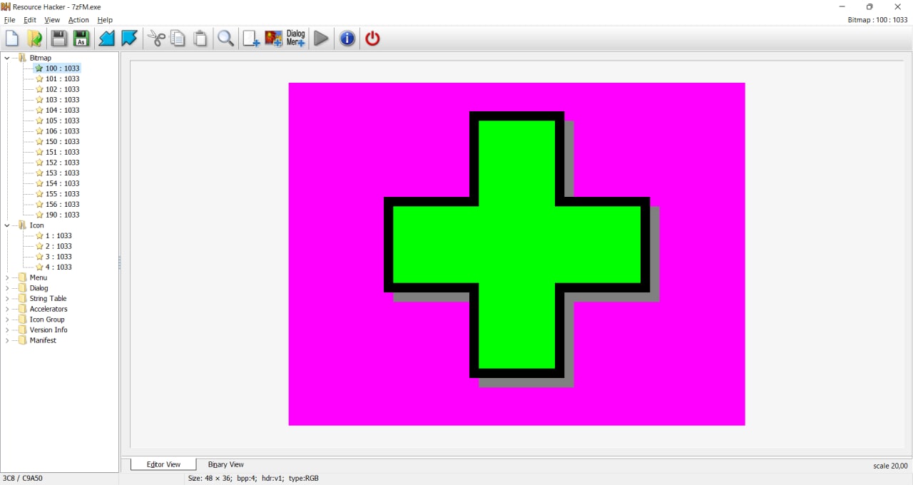This screenshot has height=485, width=913.
Task: Click the New blank script icon
Action: 12,39
